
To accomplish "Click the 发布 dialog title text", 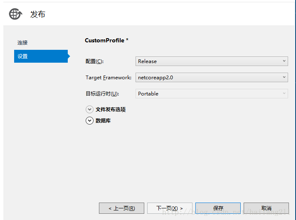I will tap(37, 15).
